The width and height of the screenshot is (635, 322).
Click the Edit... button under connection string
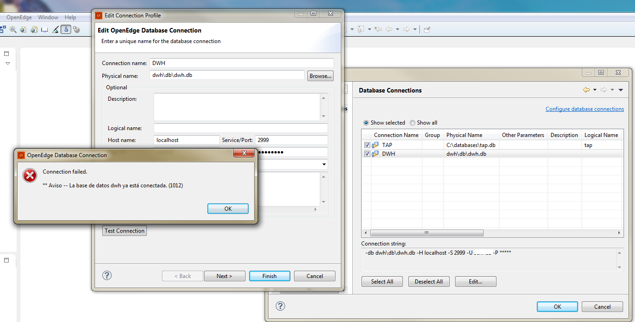(x=475, y=282)
